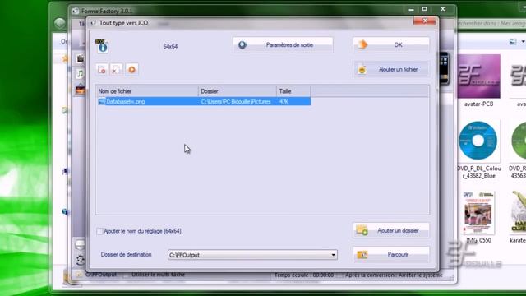Click Ajouter un dossier button
This screenshot has width=526, height=296.
[x=391, y=230]
